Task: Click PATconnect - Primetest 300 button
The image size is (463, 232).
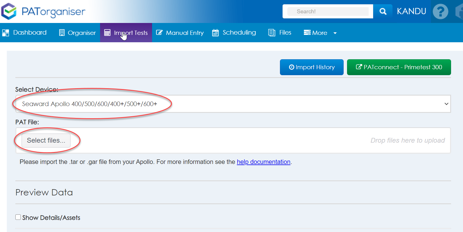Action: coord(399,67)
